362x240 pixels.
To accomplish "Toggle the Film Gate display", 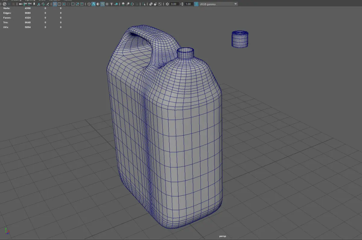I will (59, 4).
